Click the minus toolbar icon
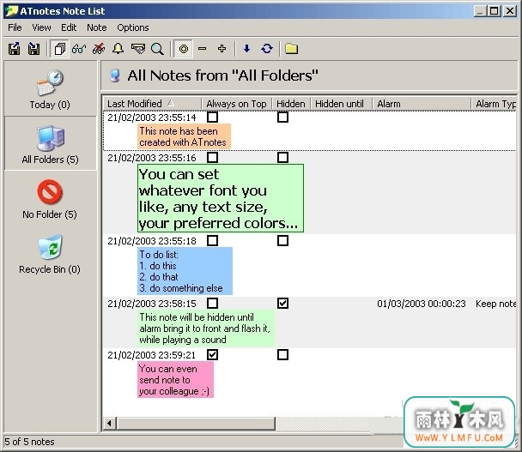The image size is (522, 452). 202,49
